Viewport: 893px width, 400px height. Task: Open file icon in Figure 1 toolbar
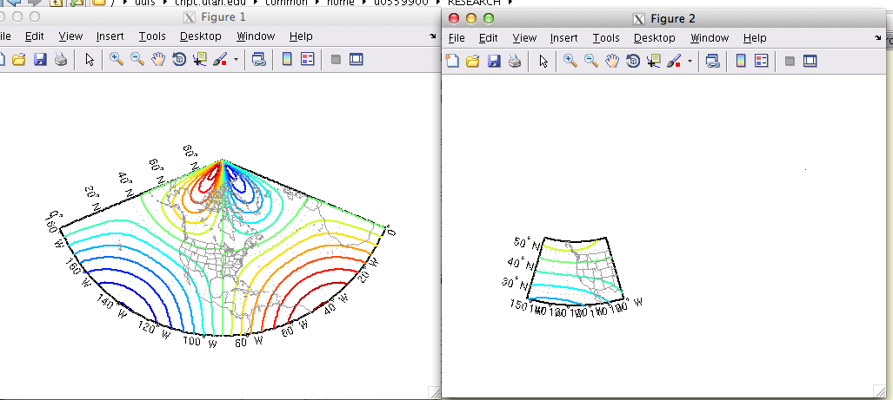point(19,59)
